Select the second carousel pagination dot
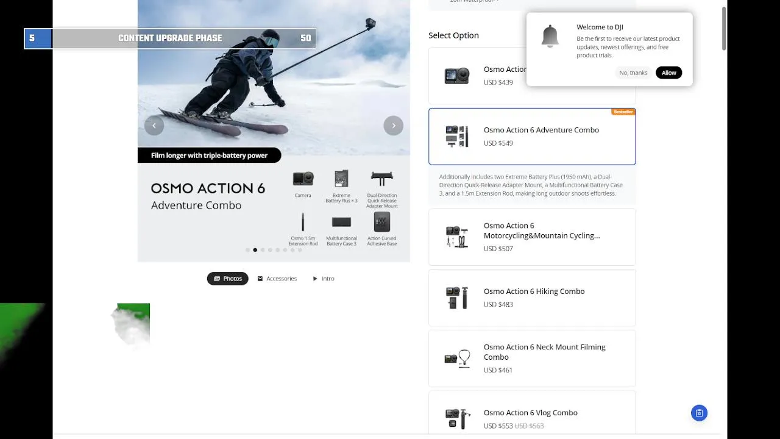 [x=255, y=250]
